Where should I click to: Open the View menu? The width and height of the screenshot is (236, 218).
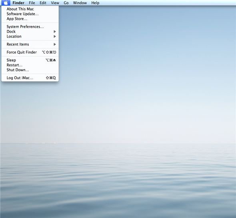tap(55, 3)
